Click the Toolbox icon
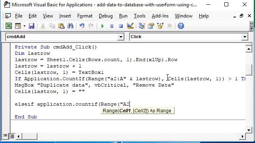 (169, 26)
